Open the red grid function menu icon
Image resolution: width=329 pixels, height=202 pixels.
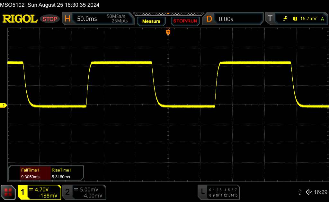(8, 192)
